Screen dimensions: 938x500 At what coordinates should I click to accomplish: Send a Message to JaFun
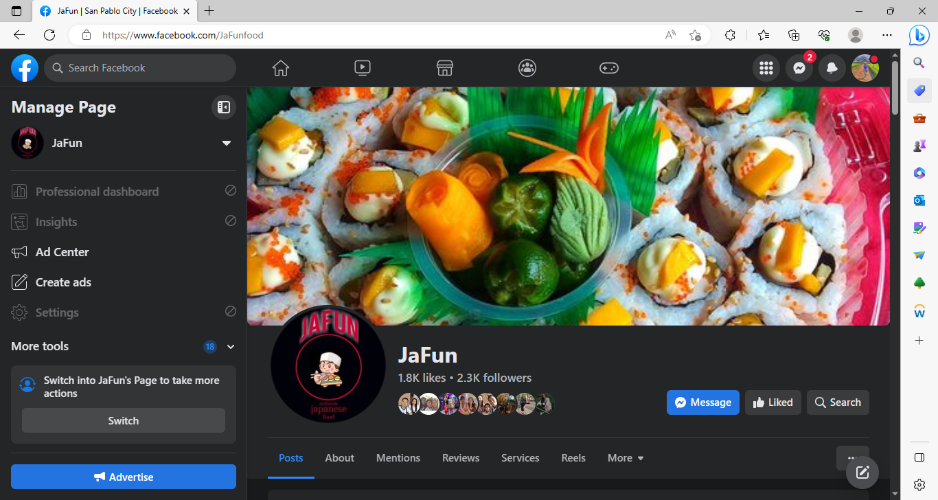click(703, 402)
